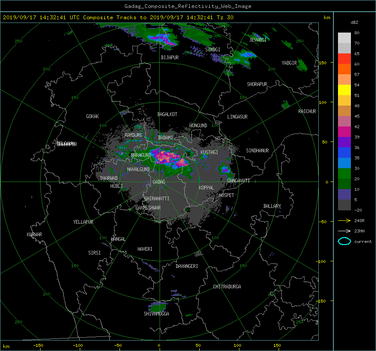Click the CHITRADURGA city label
The image size is (376, 351).
coord(227,287)
